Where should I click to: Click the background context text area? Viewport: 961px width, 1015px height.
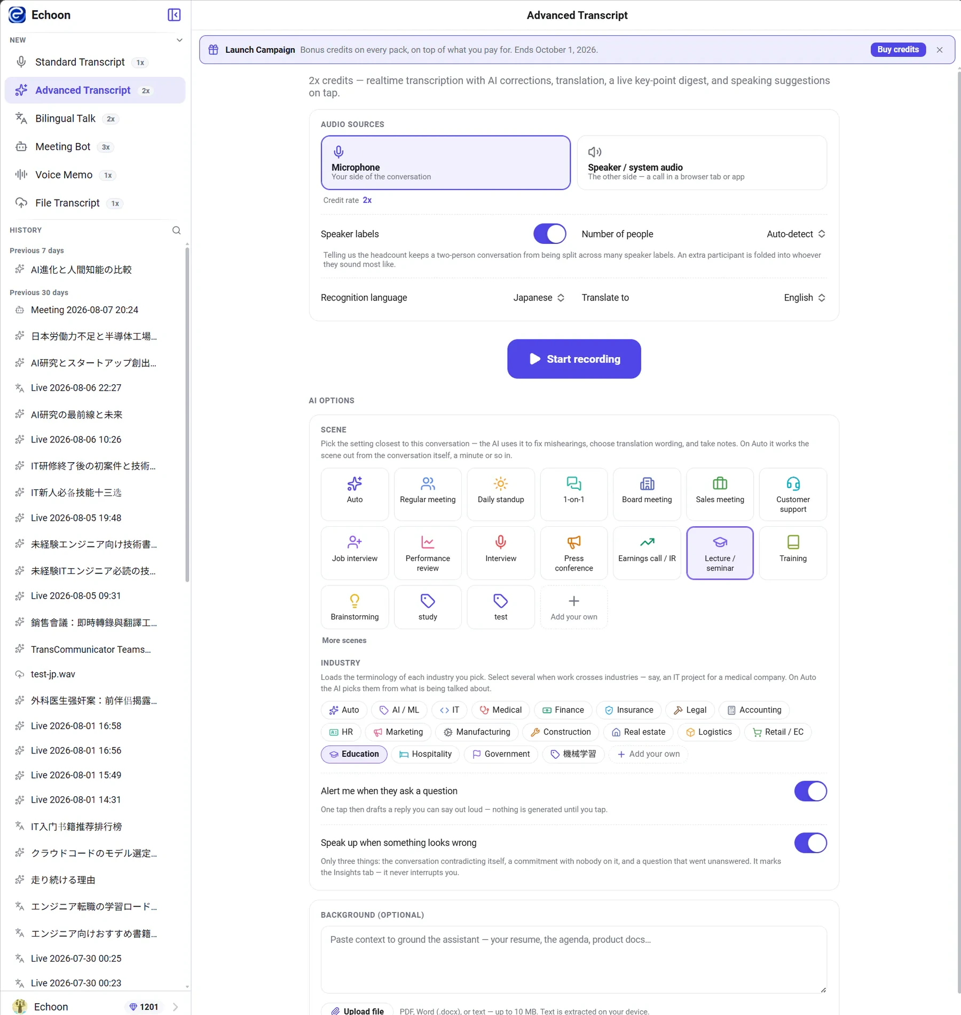pos(574,960)
